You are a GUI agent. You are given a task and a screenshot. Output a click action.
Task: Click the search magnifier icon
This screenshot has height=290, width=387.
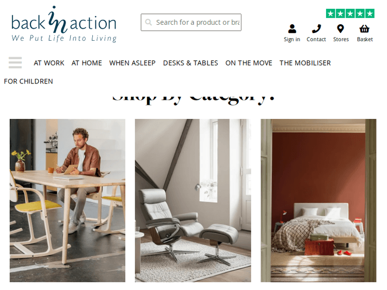tap(148, 23)
